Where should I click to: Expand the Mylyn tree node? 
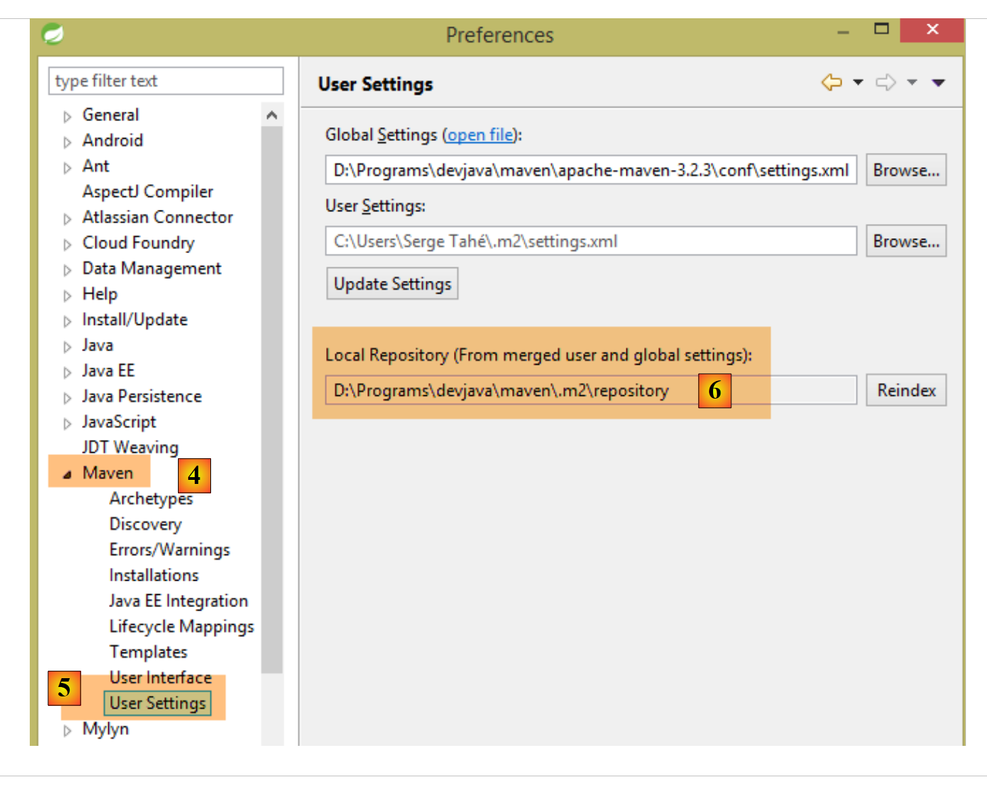67,730
